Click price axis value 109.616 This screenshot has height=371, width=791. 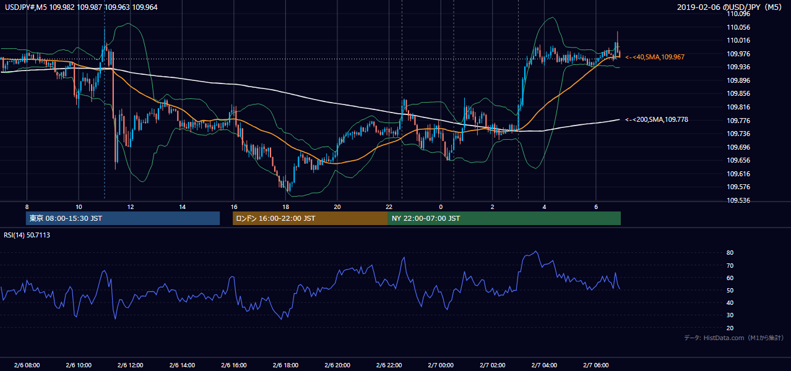tap(739, 174)
